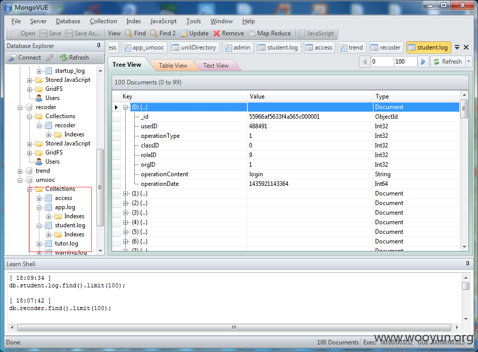Open the Help menu
478x352 pixels.
pyautogui.click(x=248, y=21)
